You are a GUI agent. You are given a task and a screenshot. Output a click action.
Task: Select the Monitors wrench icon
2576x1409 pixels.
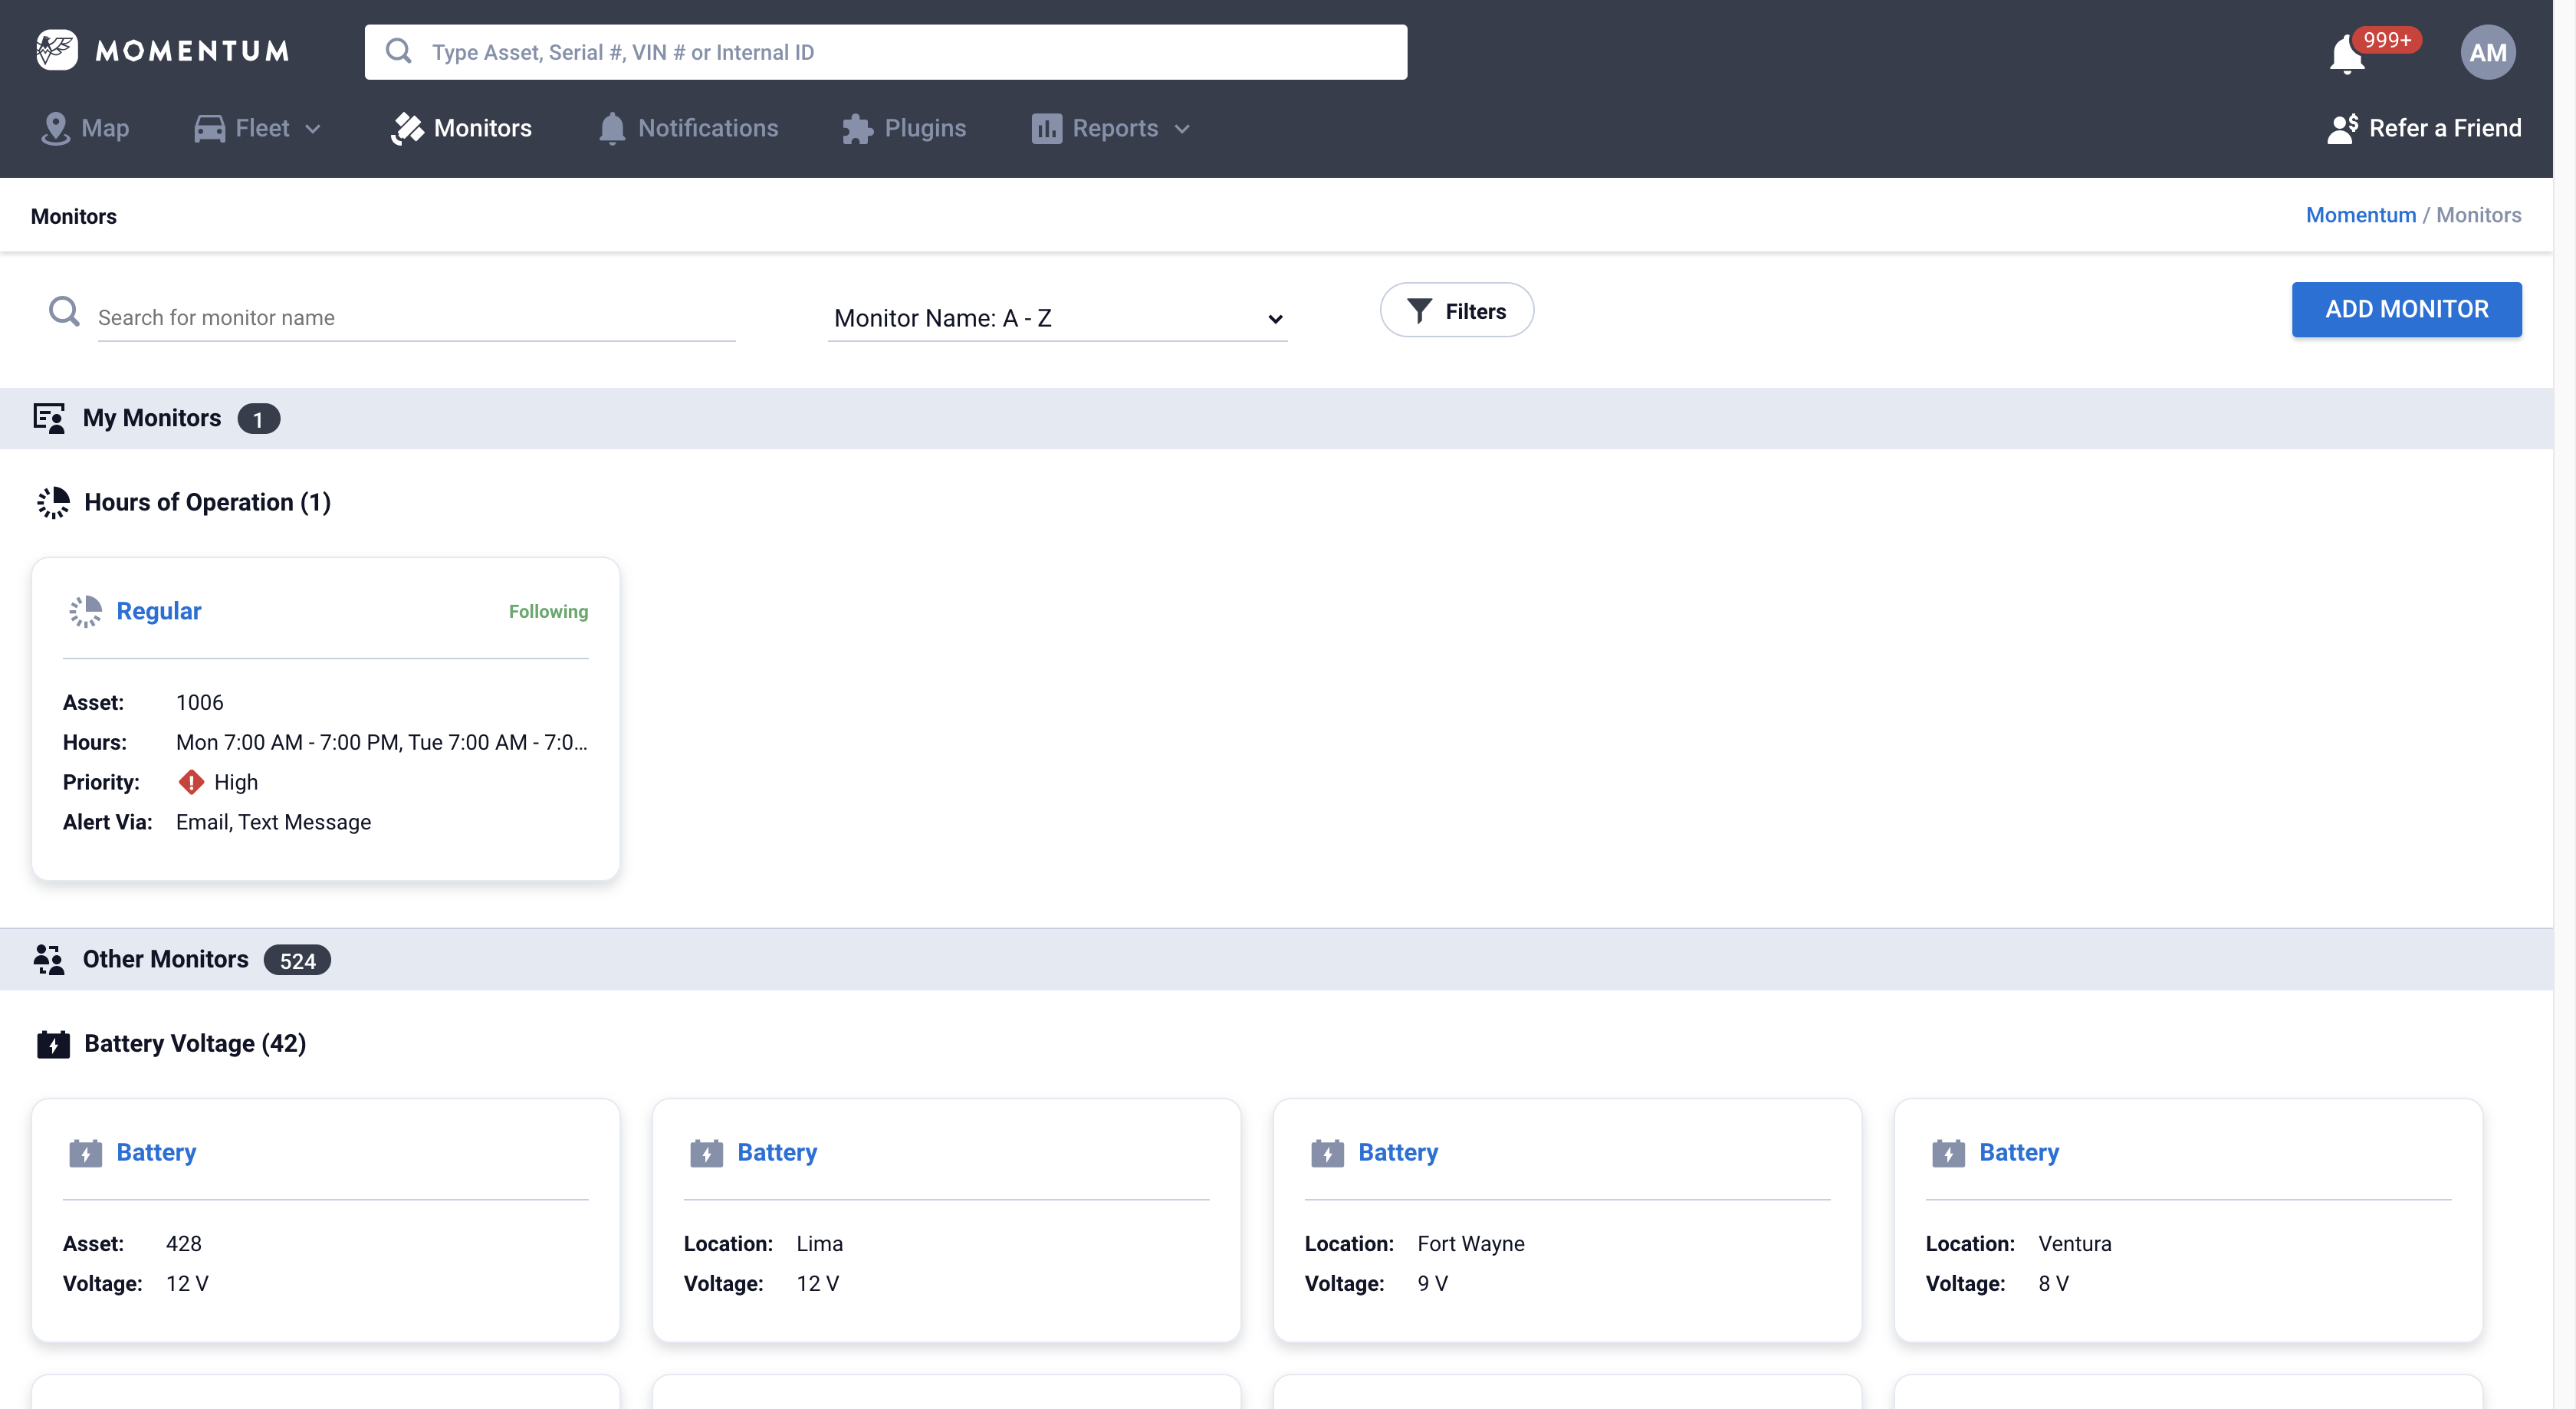(x=408, y=128)
